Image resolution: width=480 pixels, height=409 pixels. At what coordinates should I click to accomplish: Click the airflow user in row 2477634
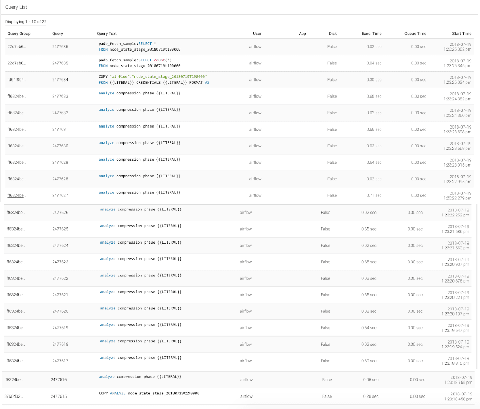pyautogui.click(x=255, y=80)
